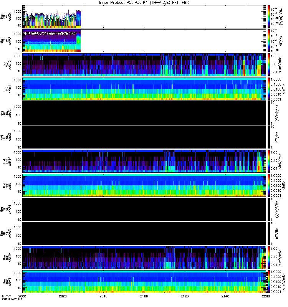Image resolution: width=288 pixels, height=307 pixels.
Task: Click inside the tha fbk scm1 spectrogram
Action: point(144,89)
